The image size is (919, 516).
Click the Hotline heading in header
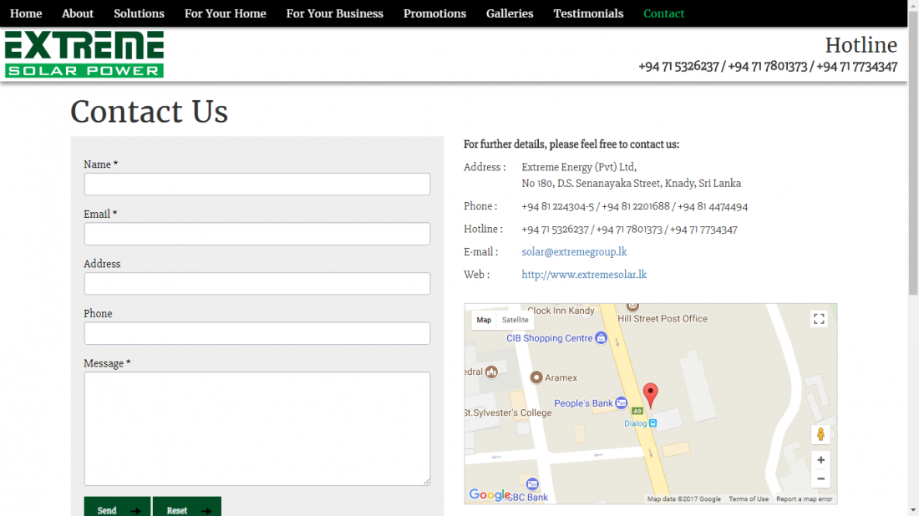(x=861, y=45)
